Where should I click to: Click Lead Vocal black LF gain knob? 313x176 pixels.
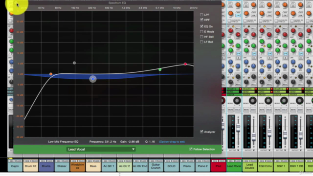(230, 82)
